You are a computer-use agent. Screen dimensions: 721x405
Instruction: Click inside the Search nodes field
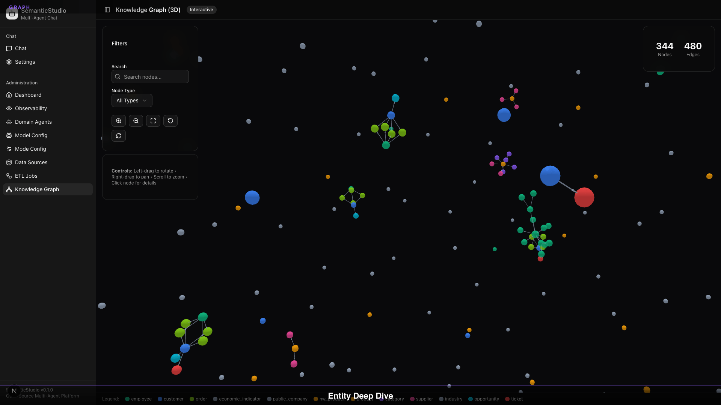150,76
